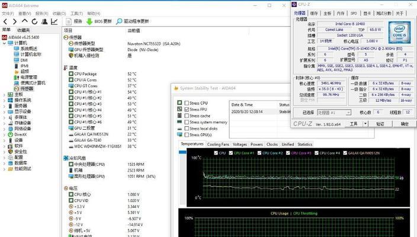Open the dropdown arrow beside CPU-Z 工具

[x=365, y=124]
